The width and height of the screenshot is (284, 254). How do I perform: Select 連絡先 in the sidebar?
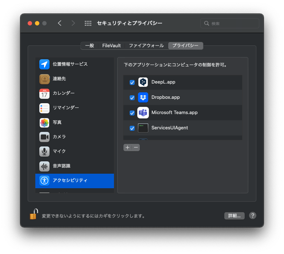[75, 79]
